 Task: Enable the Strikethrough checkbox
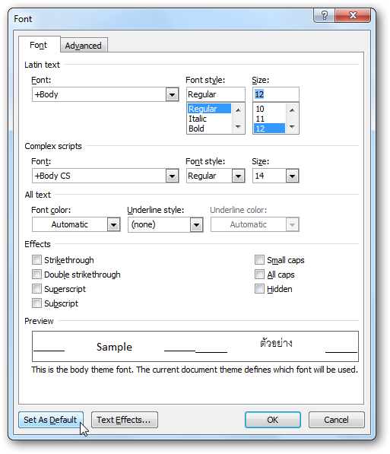point(36,260)
